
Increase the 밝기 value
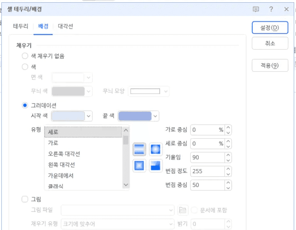[x=228, y=221]
